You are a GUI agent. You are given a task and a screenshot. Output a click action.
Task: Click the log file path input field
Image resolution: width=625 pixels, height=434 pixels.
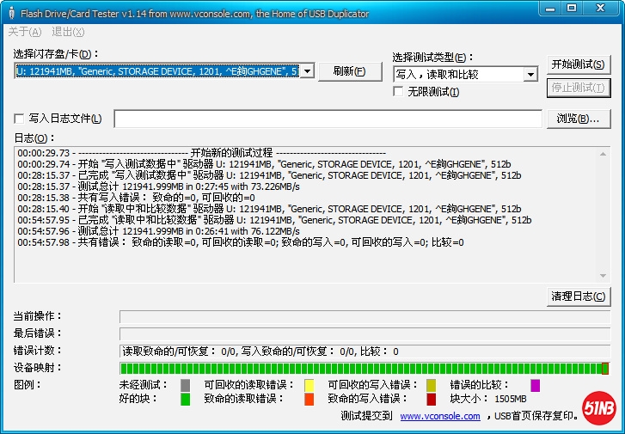coord(327,119)
